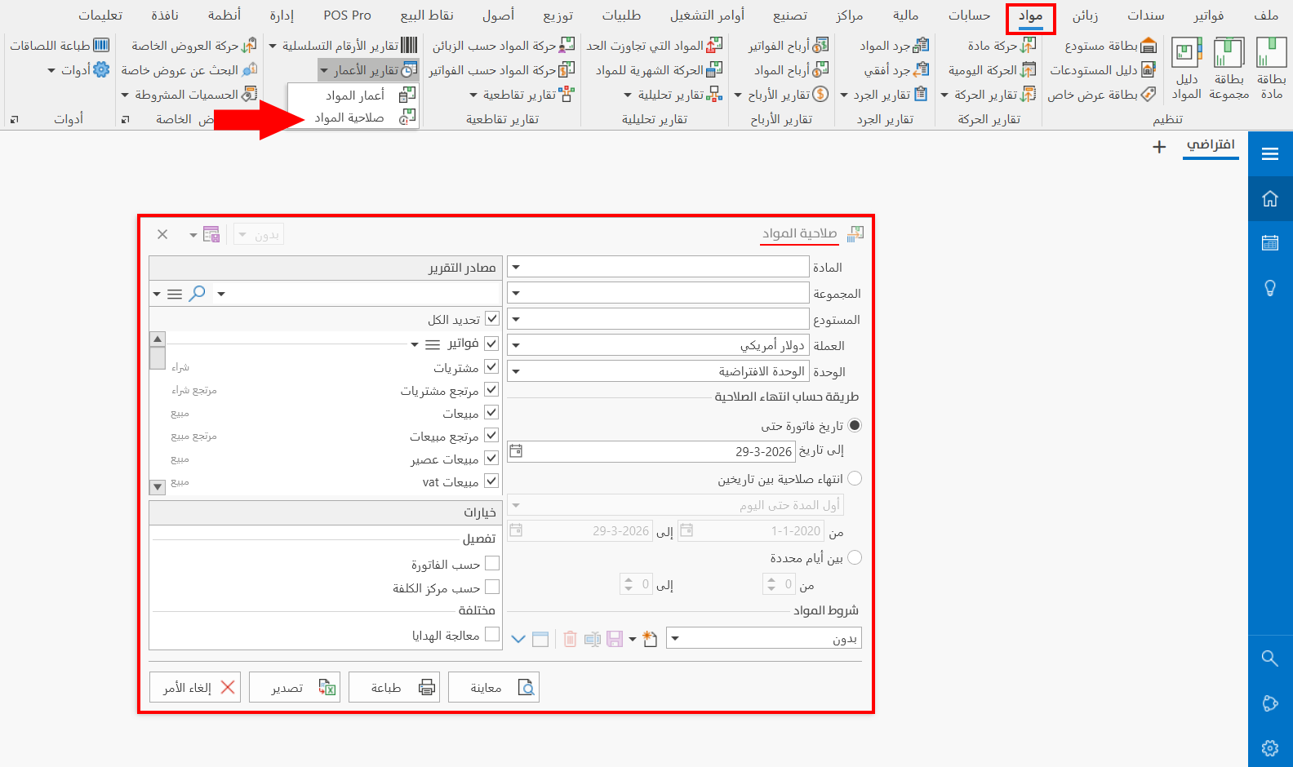Toggle فواتير checkbox
Viewport: 1293px width, 767px height.
click(491, 344)
